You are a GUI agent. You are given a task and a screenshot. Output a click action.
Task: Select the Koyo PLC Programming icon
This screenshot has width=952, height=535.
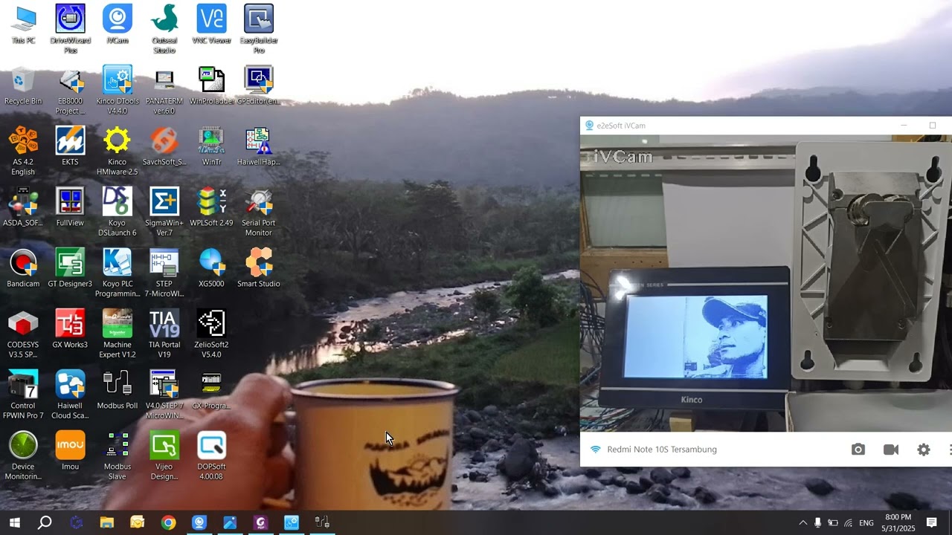point(118,273)
